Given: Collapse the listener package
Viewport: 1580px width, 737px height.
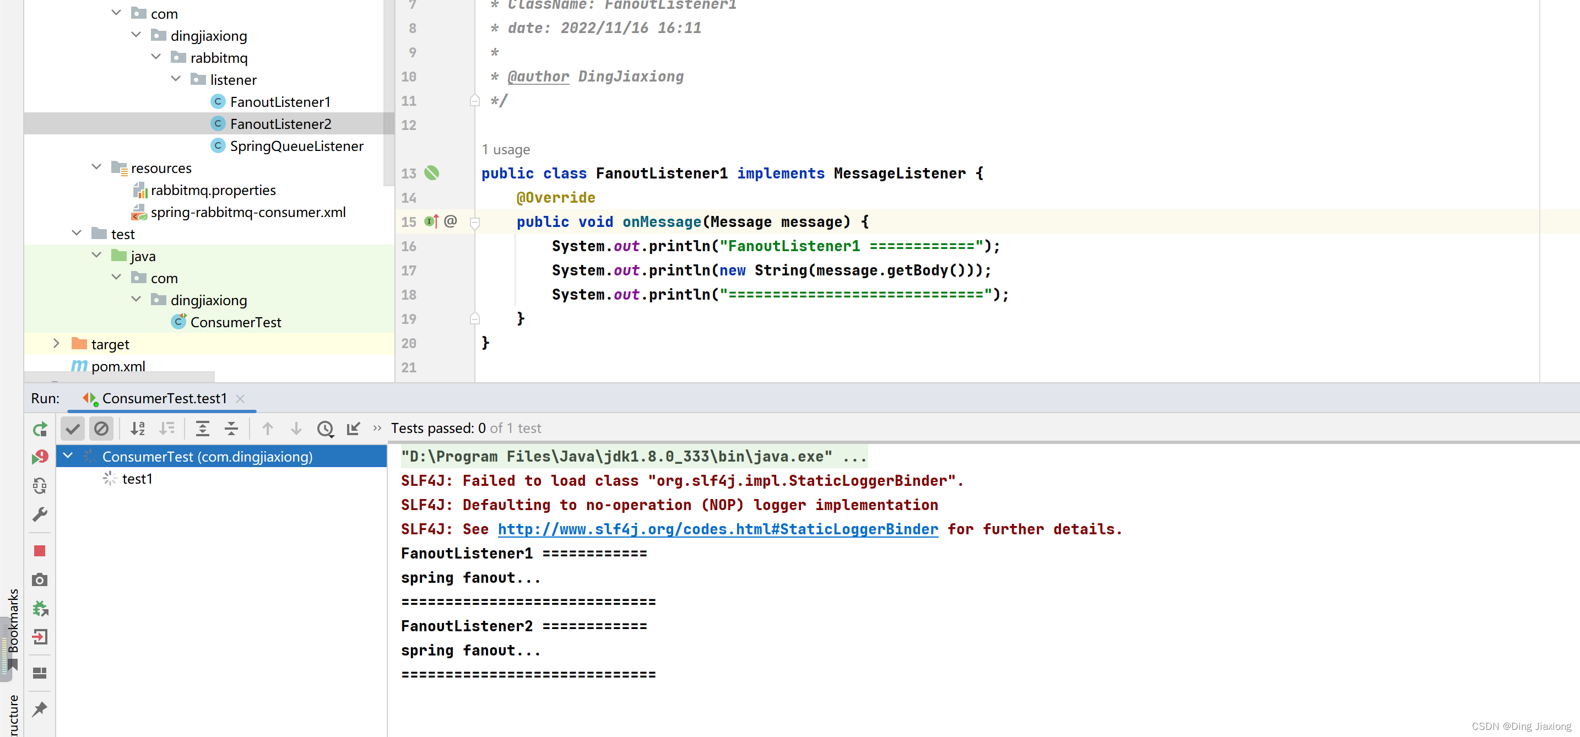Looking at the screenshot, I should click(175, 79).
